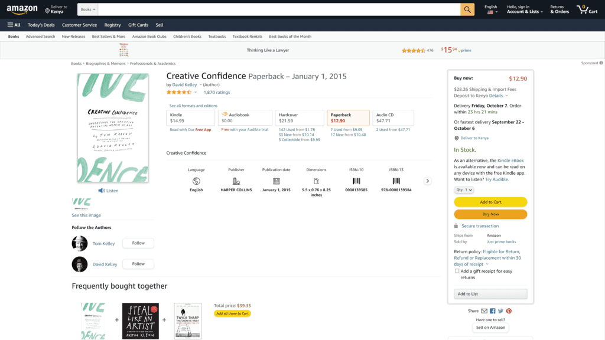Select the Audiobook $0.00 format
Image resolution: width=605 pixels, height=340 pixels.
[x=245, y=117]
